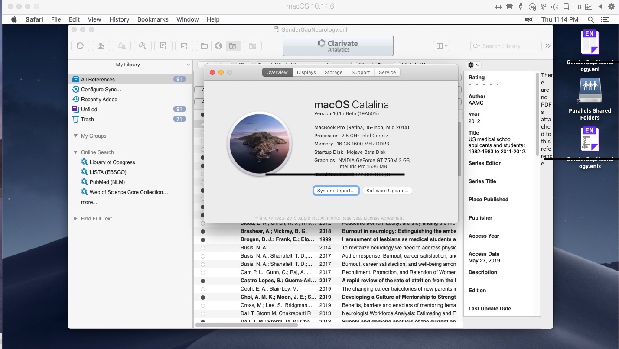The height and width of the screenshot is (349, 619).
Task: Click the Rating dots field
Action: point(484,84)
